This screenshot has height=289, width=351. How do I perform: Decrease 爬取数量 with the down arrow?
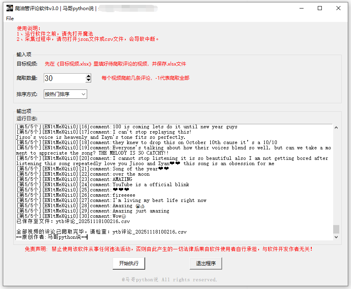click(x=88, y=81)
